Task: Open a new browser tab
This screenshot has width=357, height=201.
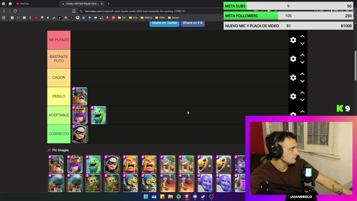Action: (x=108, y=4)
